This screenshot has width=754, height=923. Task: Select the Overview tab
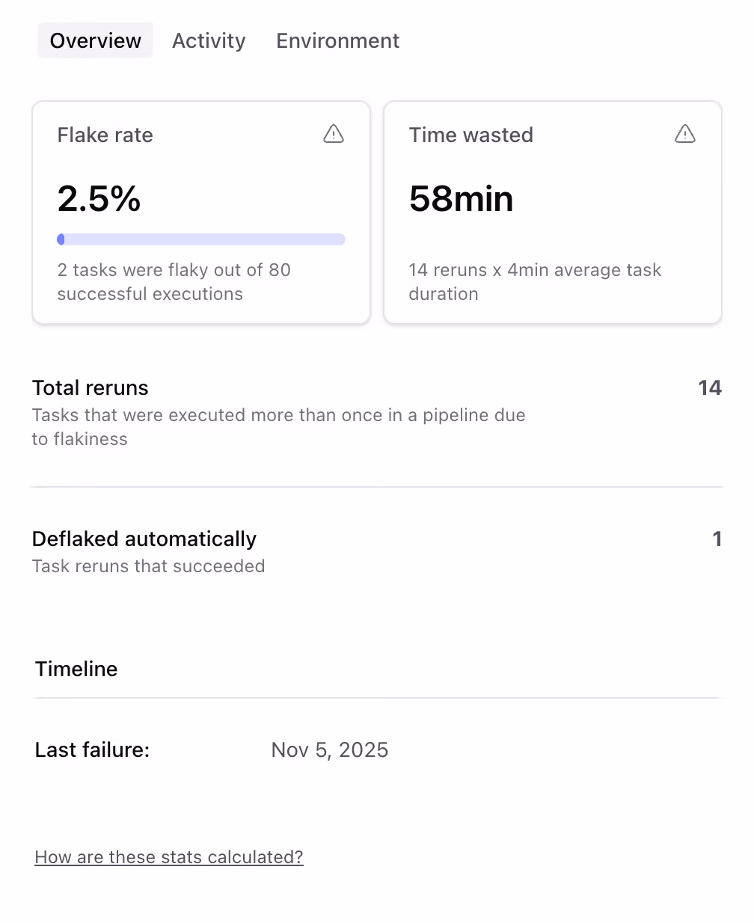[95, 41]
